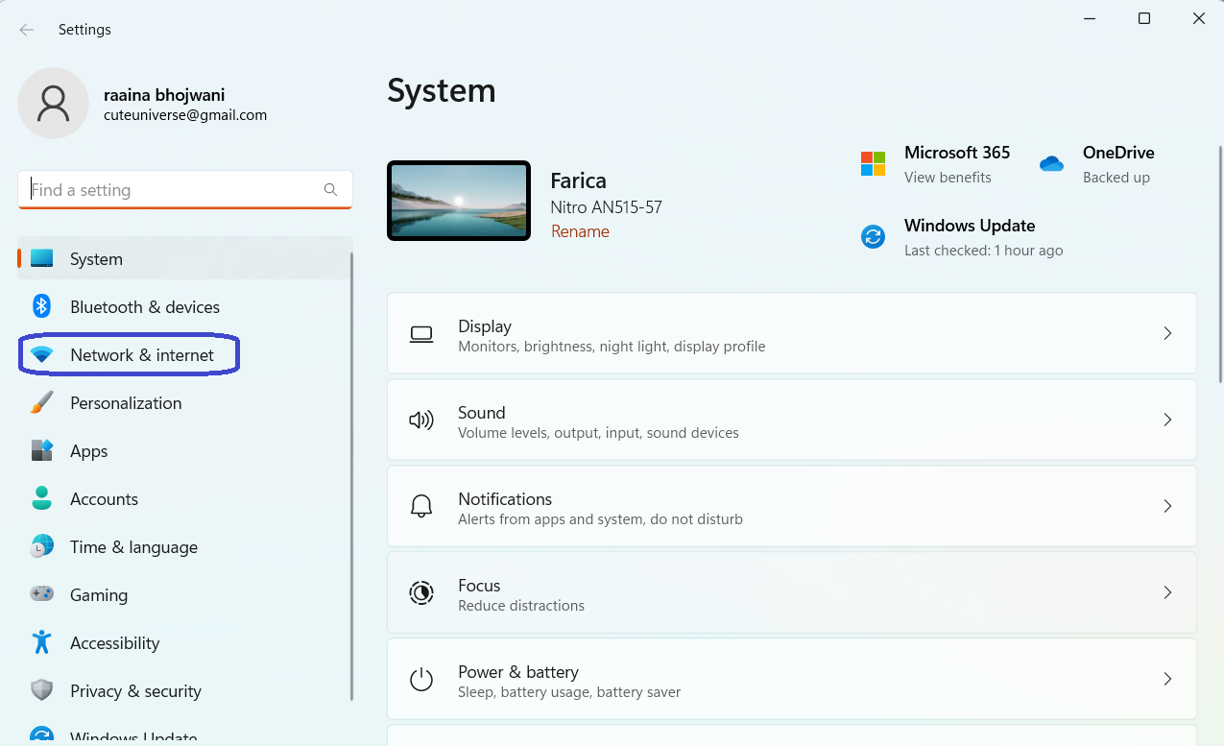Image resolution: width=1224 pixels, height=746 pixels.
Task: Expand the Display settings chevron
Action: (x=1167, y=333)
